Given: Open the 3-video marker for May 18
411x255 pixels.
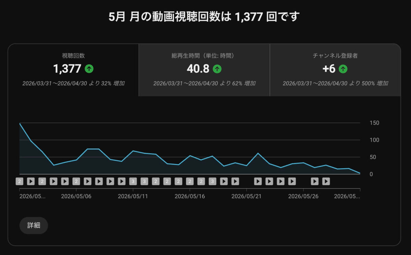Looking at the screenshot, I should 212,181.
